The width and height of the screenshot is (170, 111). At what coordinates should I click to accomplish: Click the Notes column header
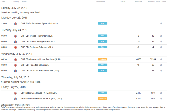tap(164, 2)
